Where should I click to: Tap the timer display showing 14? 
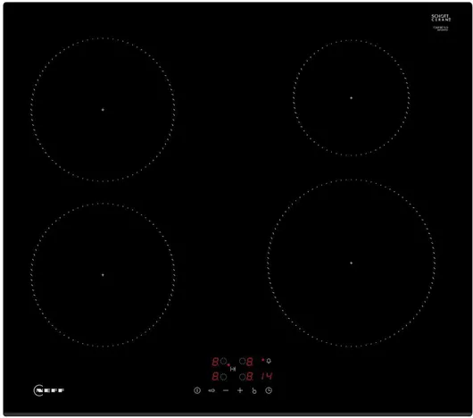point(267,376)
